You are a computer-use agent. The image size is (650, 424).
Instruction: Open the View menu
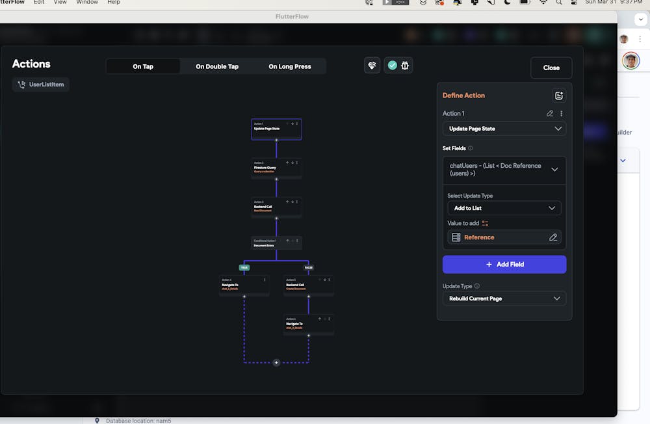(60, 3)
